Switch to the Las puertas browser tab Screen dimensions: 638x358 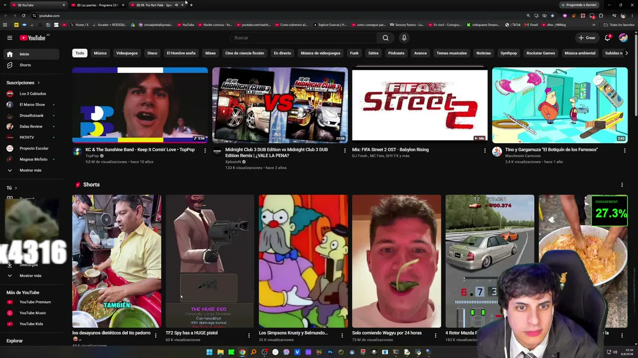click(x=98, y=5)
